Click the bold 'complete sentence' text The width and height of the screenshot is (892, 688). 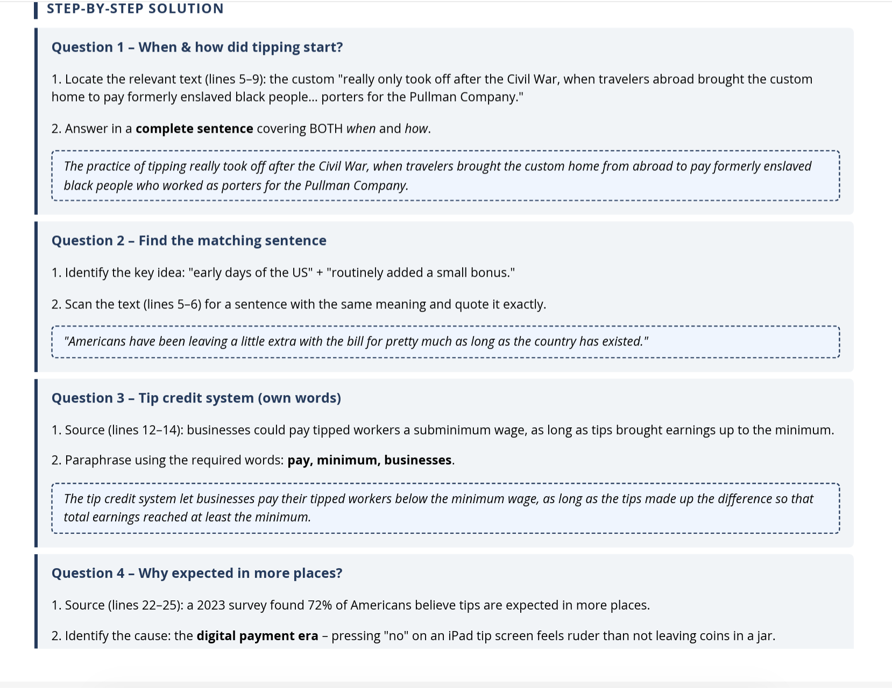click(x=194, y=128)
